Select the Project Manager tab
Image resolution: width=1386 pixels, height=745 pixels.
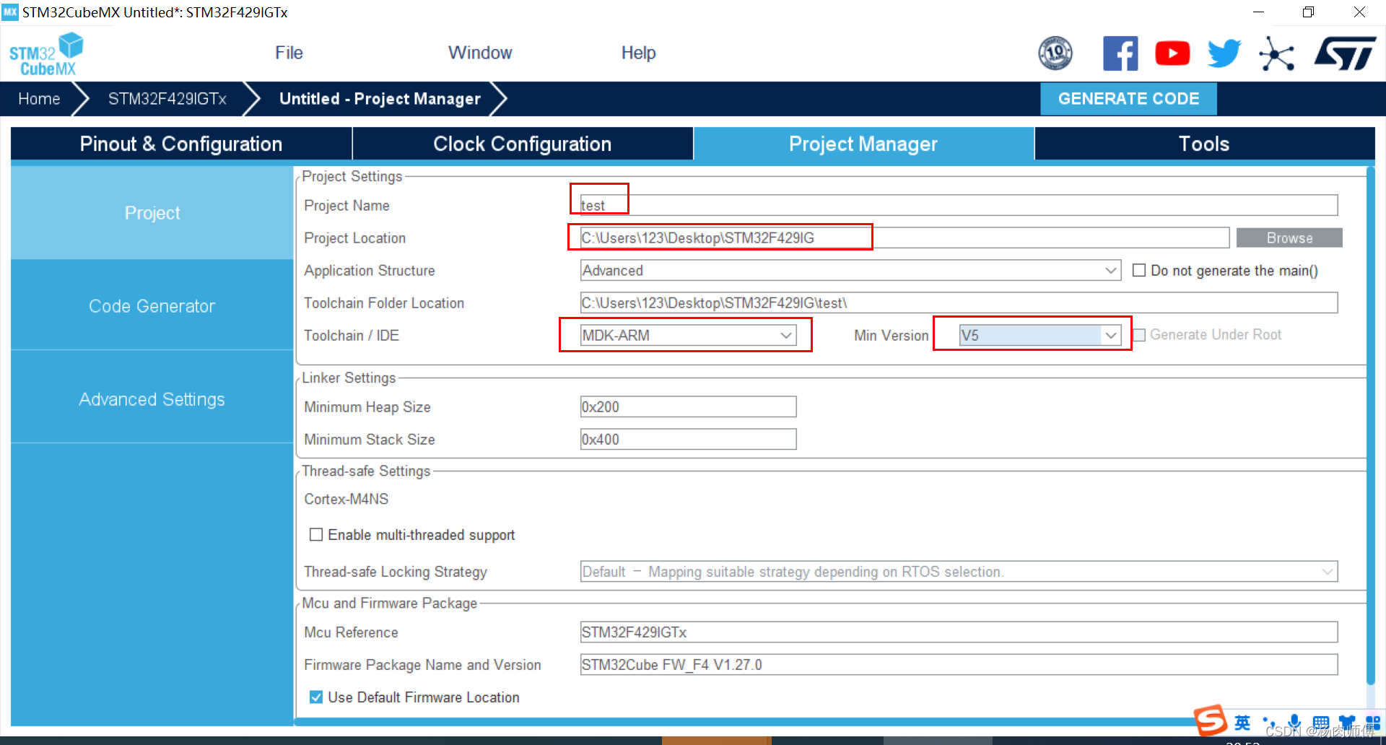pos(863,144)
